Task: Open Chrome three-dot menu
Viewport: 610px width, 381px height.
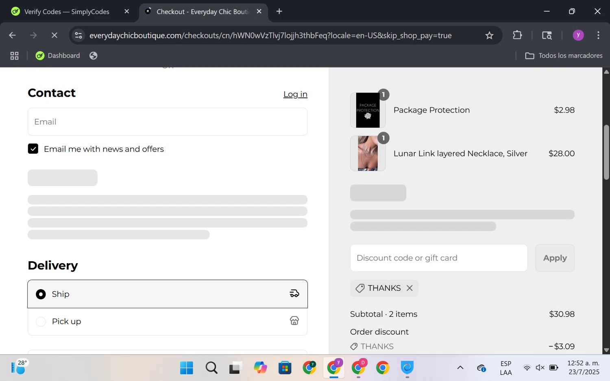Action: click(x=598, y=35)
